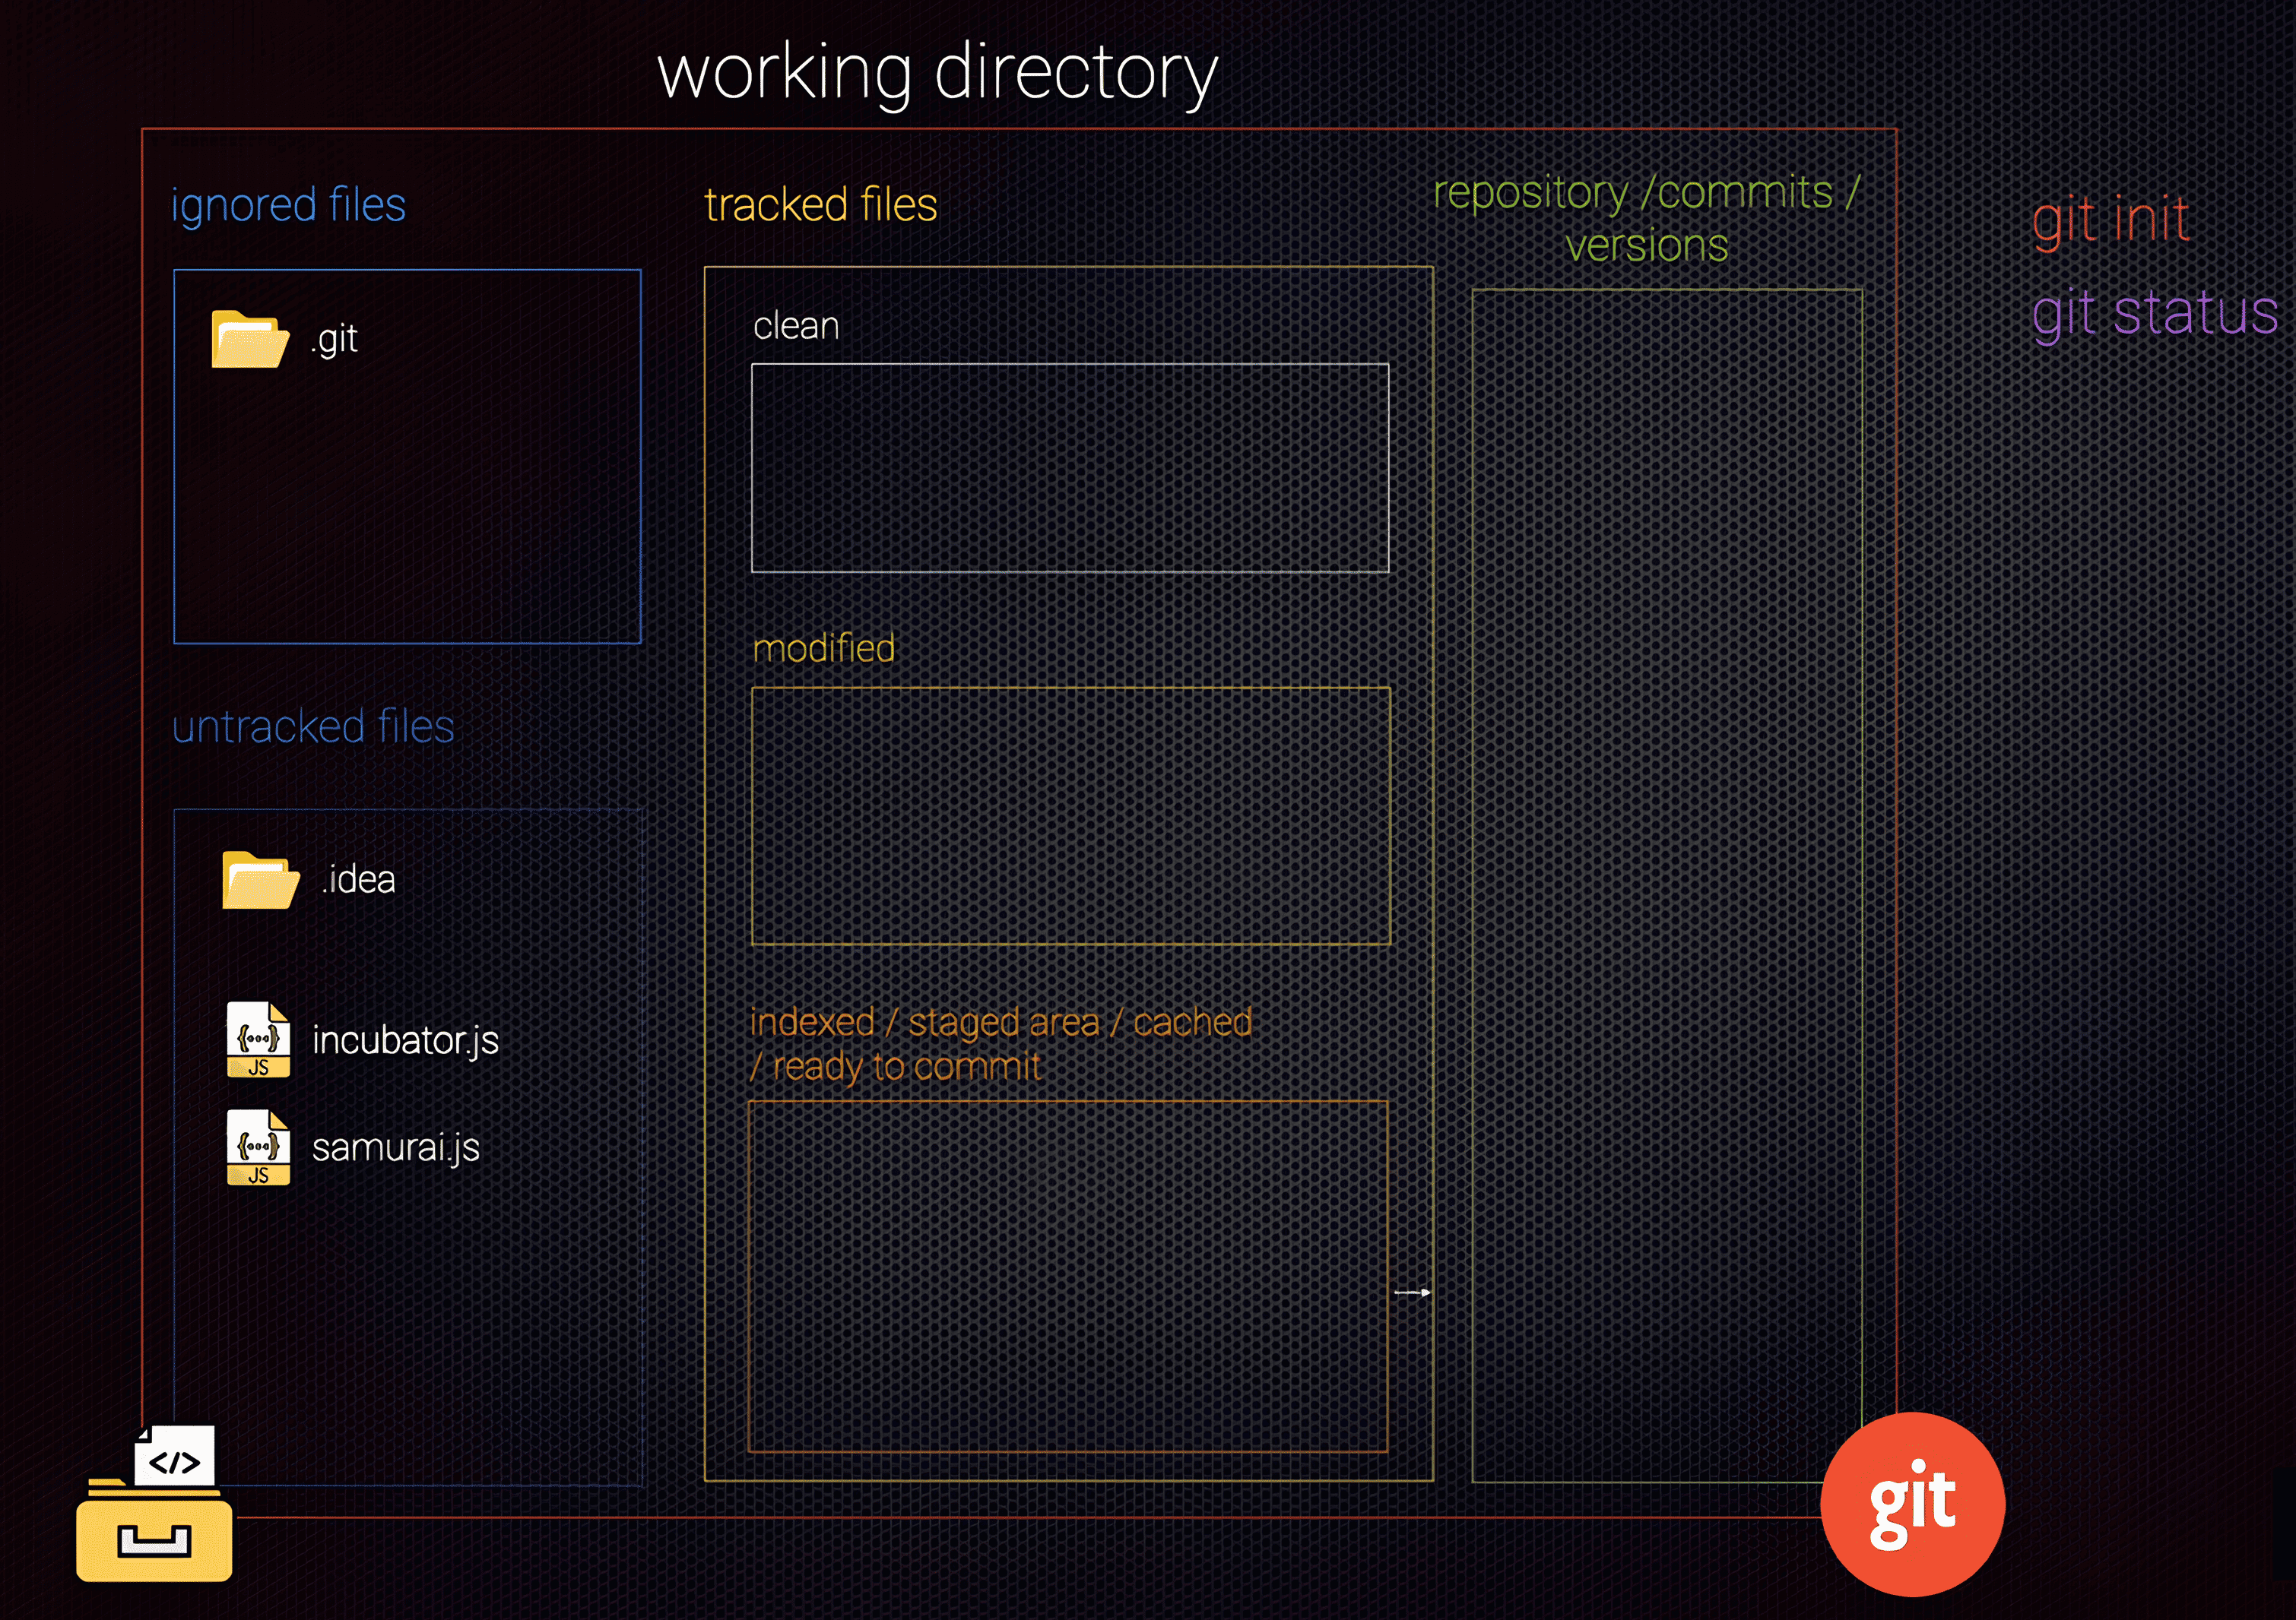Click the tracked files heading
Viewport: 2296px width, 1620px height.
tap(820, 205)
